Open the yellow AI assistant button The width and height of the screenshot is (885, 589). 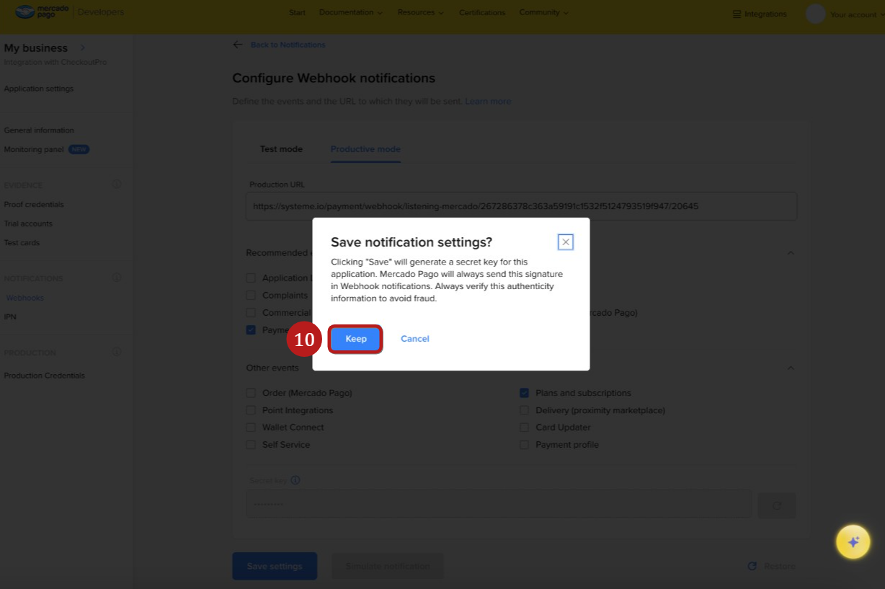click(853, 542)
